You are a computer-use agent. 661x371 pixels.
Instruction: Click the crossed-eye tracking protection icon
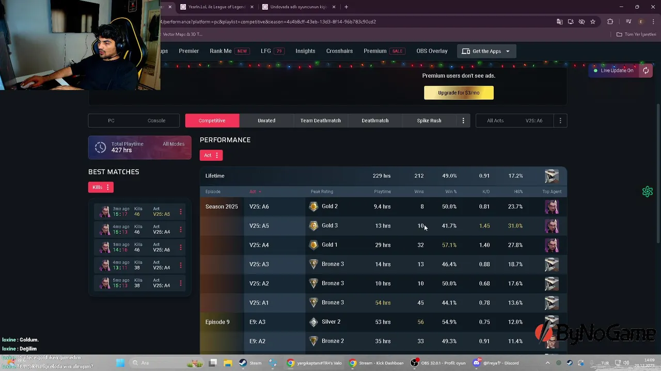point(581,22)
